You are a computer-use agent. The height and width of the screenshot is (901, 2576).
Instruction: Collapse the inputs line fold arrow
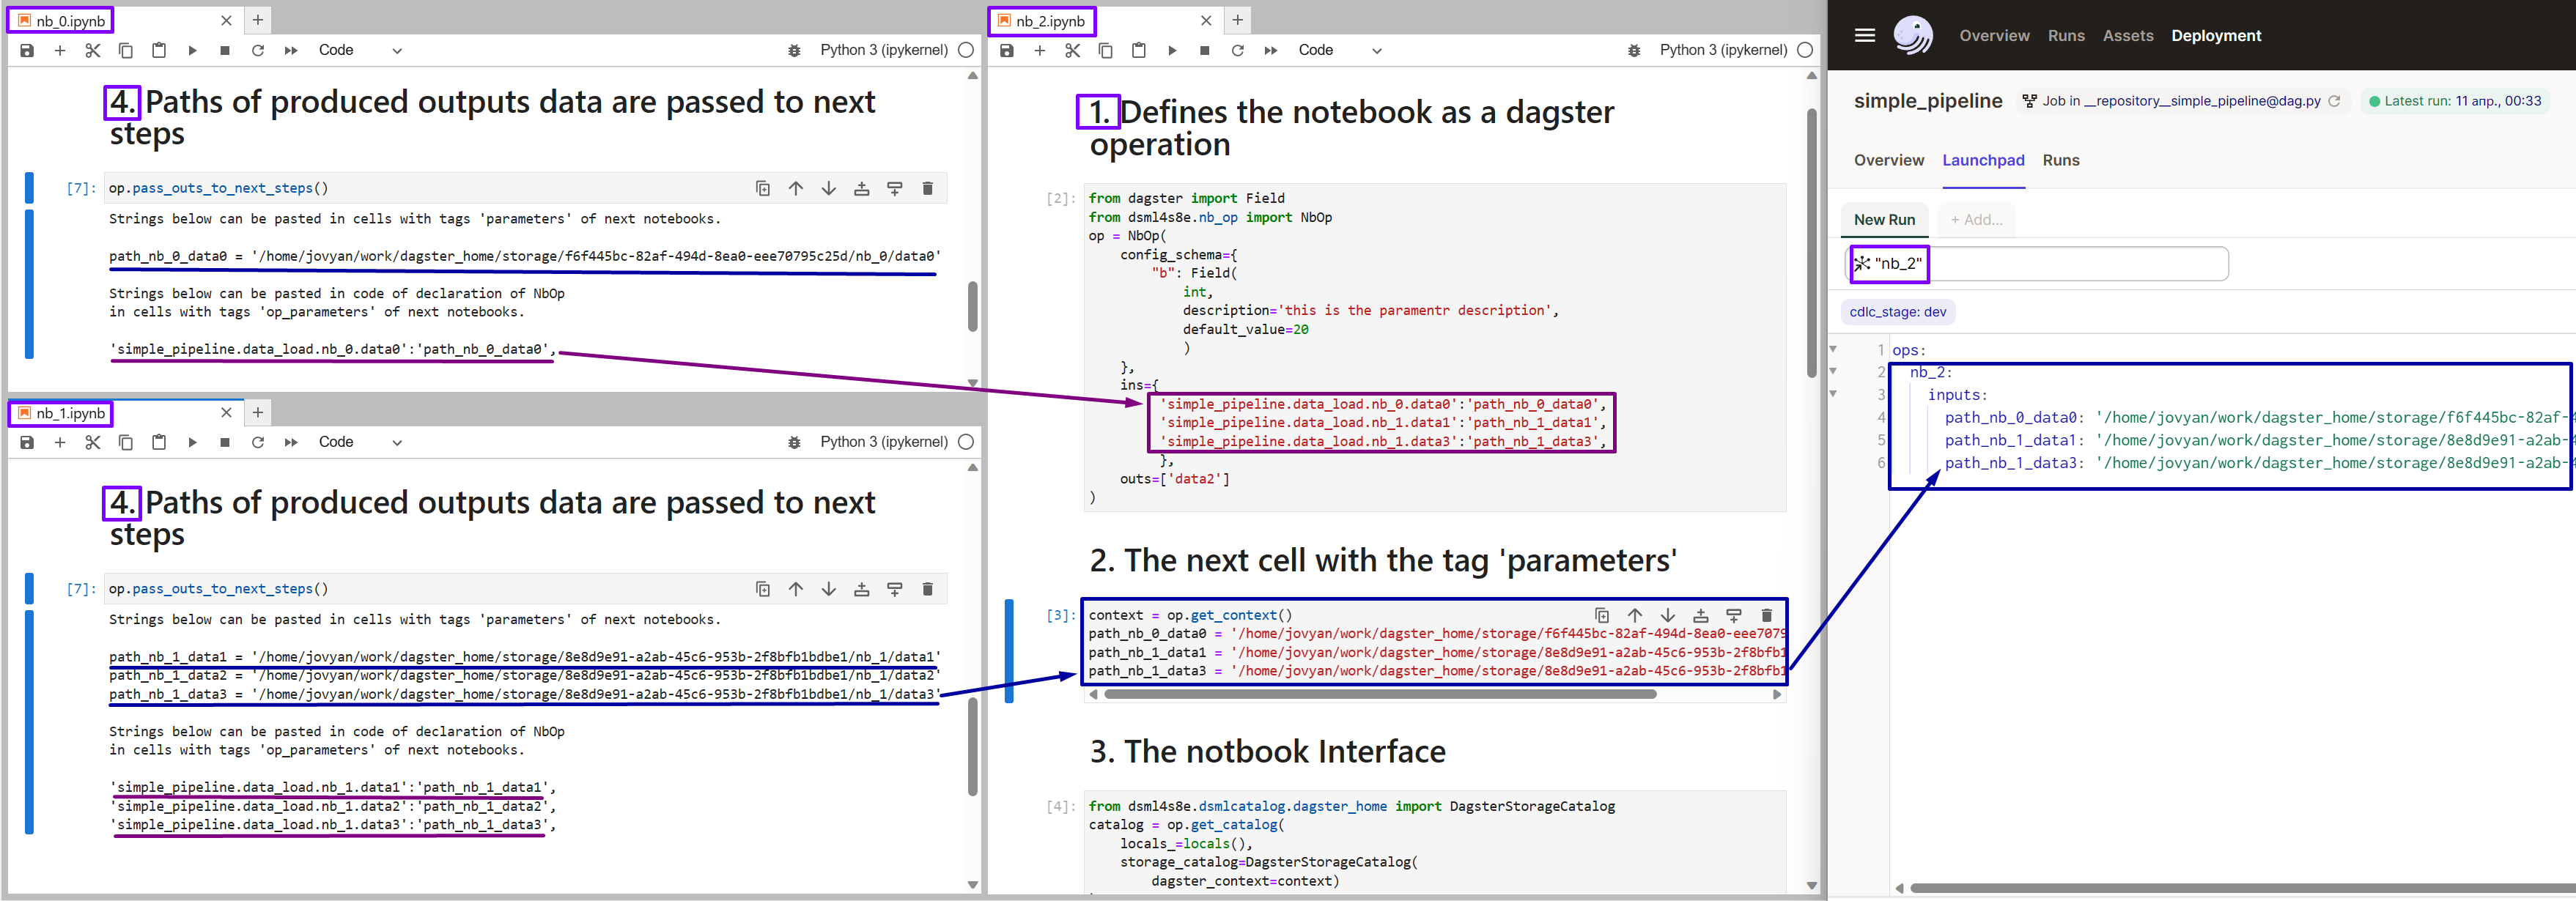[x=1833, y=394]
